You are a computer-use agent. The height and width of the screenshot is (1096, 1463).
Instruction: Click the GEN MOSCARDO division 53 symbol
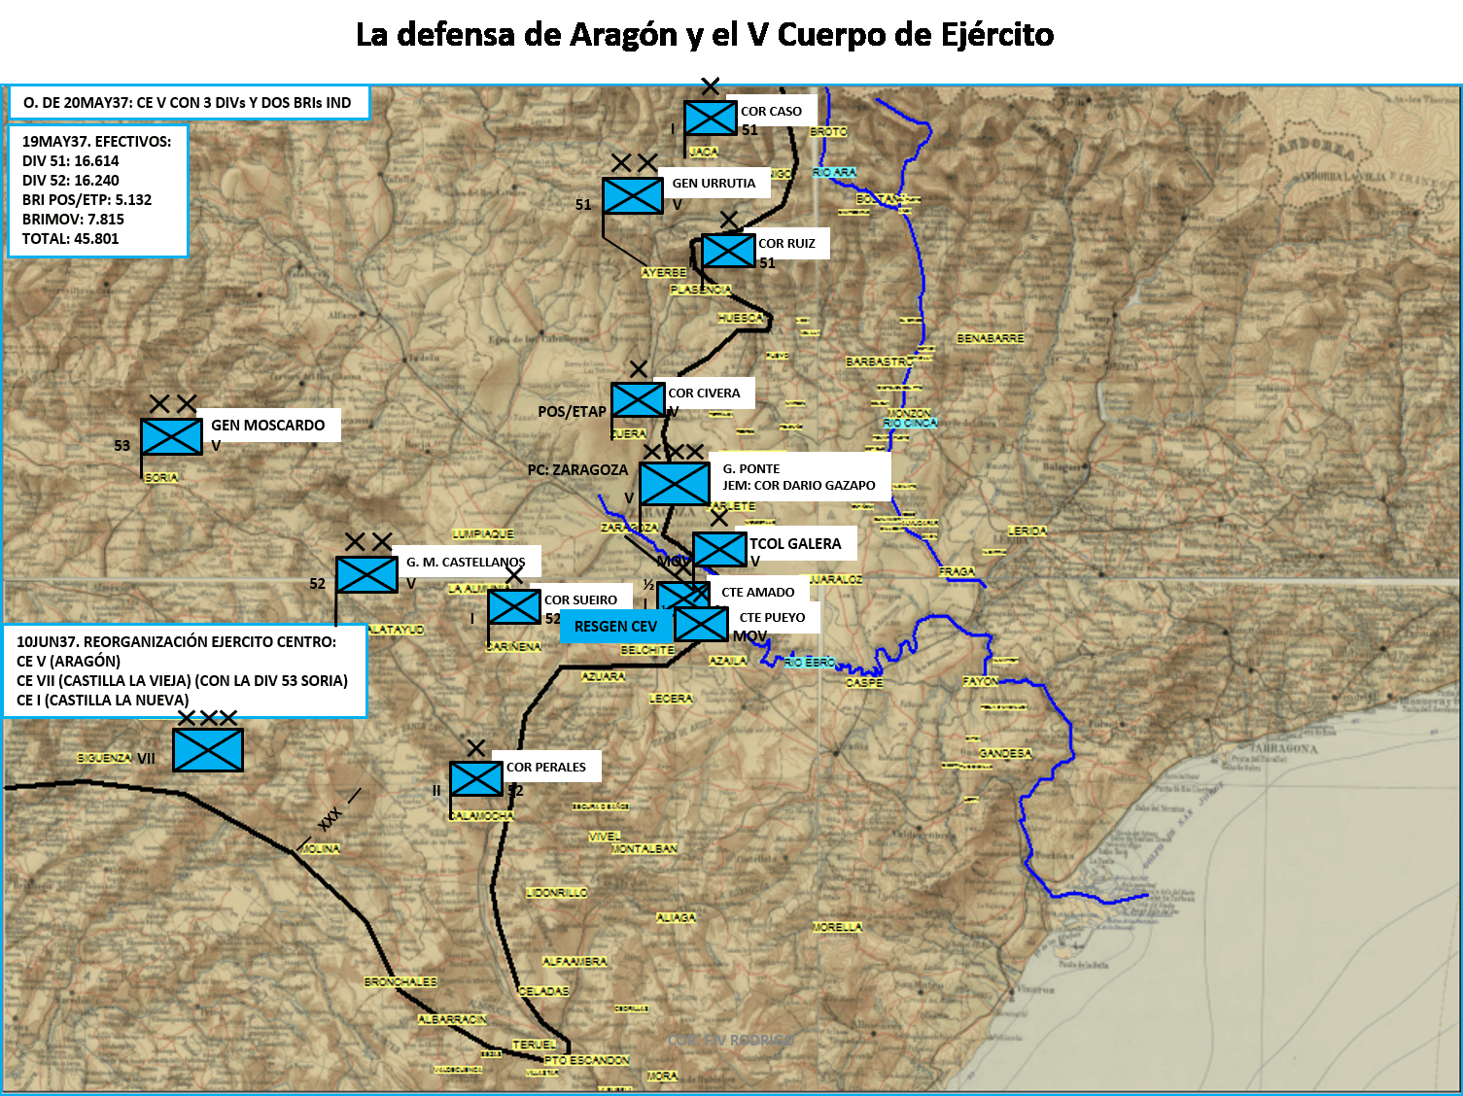click(x=172, y=436)
